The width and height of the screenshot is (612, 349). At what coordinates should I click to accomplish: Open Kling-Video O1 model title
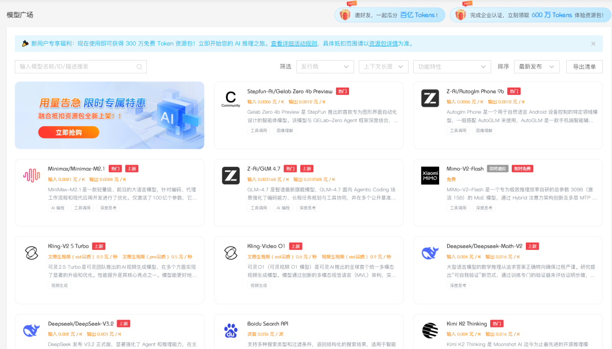(266, 247)
